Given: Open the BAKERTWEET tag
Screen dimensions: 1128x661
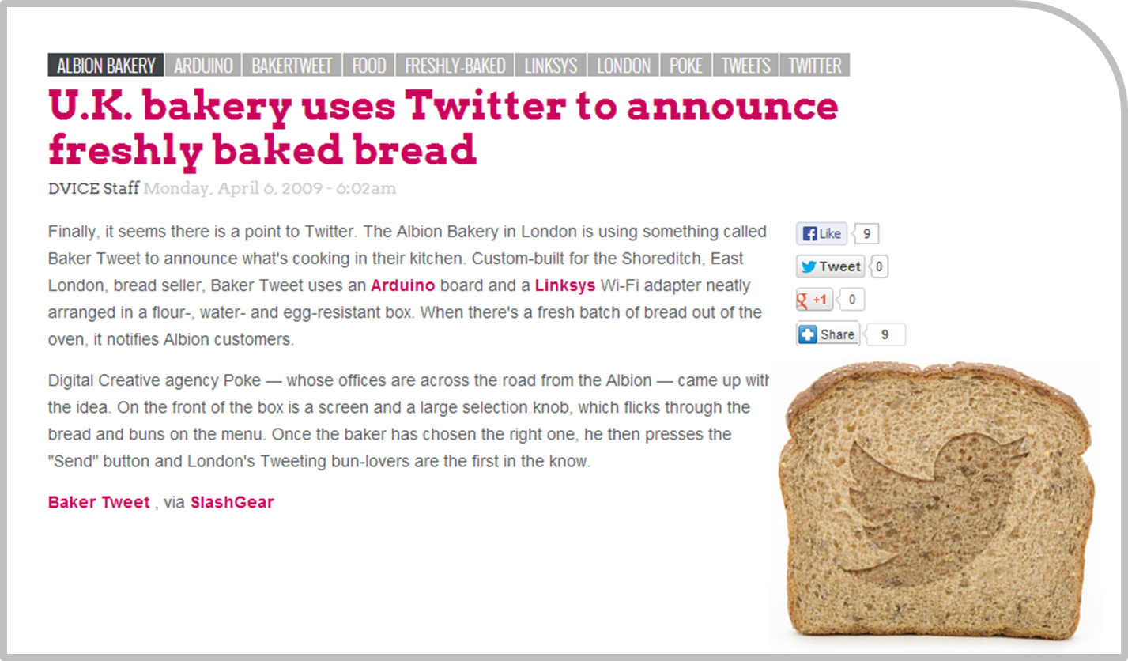Looking at the screenshot, I should coord(292,65).
